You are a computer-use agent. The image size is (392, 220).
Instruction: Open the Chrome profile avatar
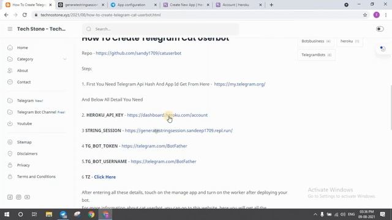(x=377, y=15)
